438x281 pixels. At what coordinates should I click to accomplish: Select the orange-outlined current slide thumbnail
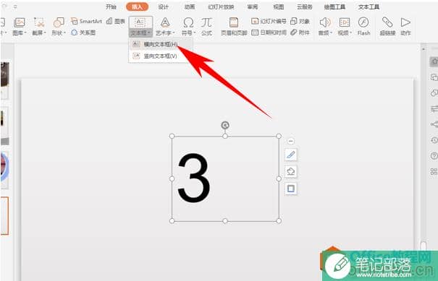pos(4,215)
